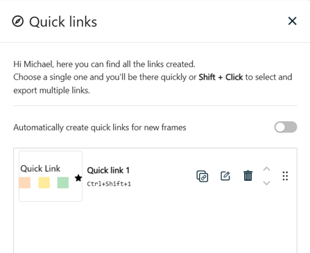This screenshot has width=310, height=253.
Task: Click the orange square in the thumbnail
Action: (25, 182)
